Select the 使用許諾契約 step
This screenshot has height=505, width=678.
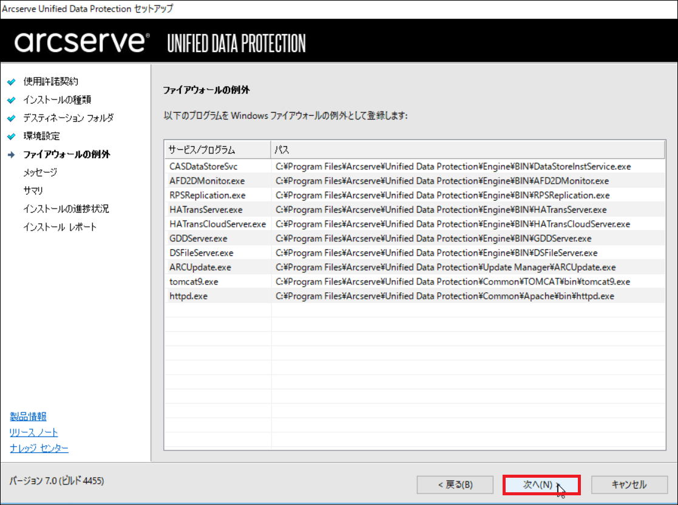tap(50, 81)
